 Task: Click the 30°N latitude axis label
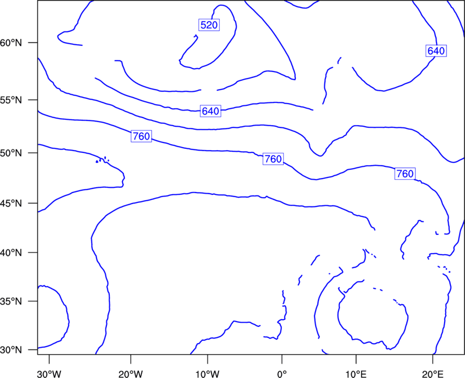[x=11, y=350]
